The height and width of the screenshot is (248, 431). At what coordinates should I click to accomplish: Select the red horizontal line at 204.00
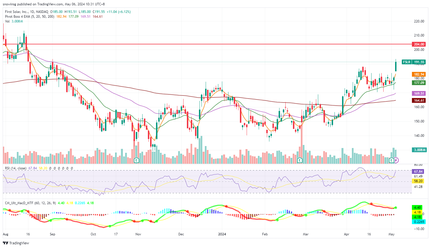click(208, 44)
